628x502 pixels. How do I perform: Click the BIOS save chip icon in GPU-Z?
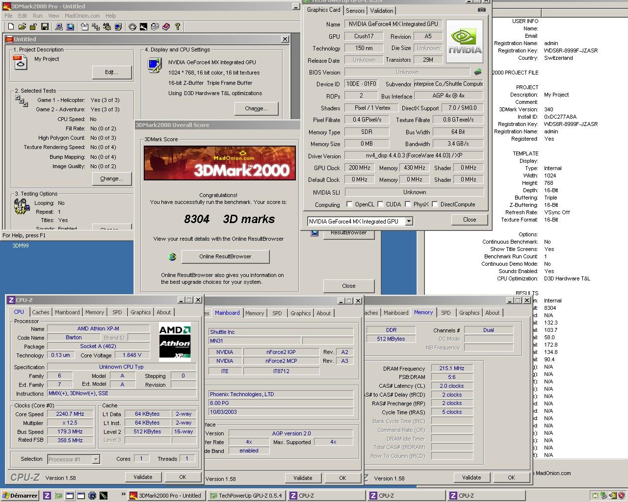[x=477, y=72]
